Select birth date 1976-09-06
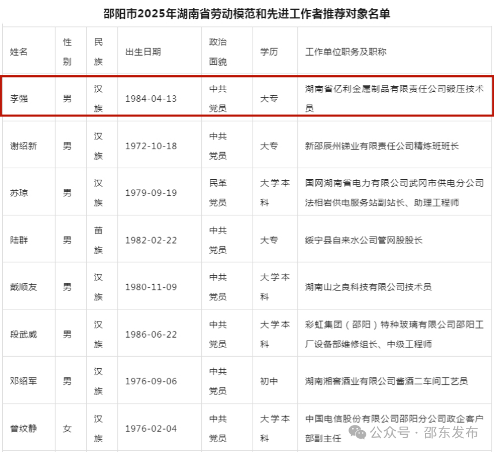 (151, 381)
